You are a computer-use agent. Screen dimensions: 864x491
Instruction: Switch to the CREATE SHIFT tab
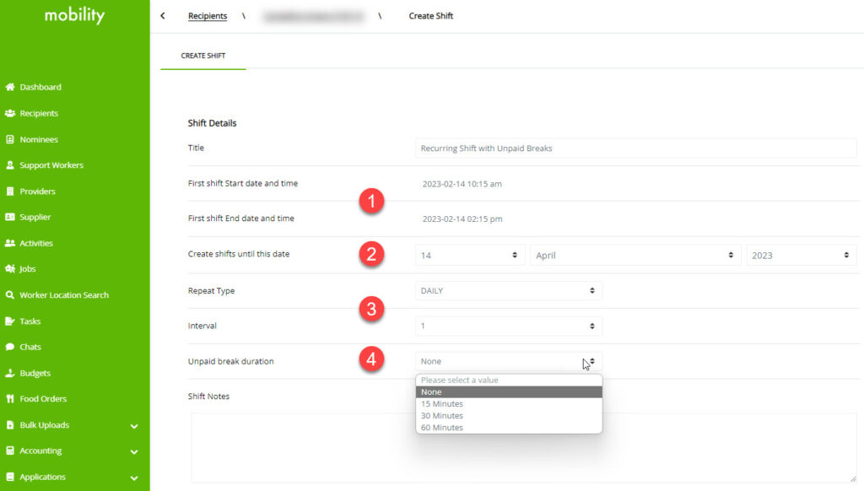click(202, 56)
